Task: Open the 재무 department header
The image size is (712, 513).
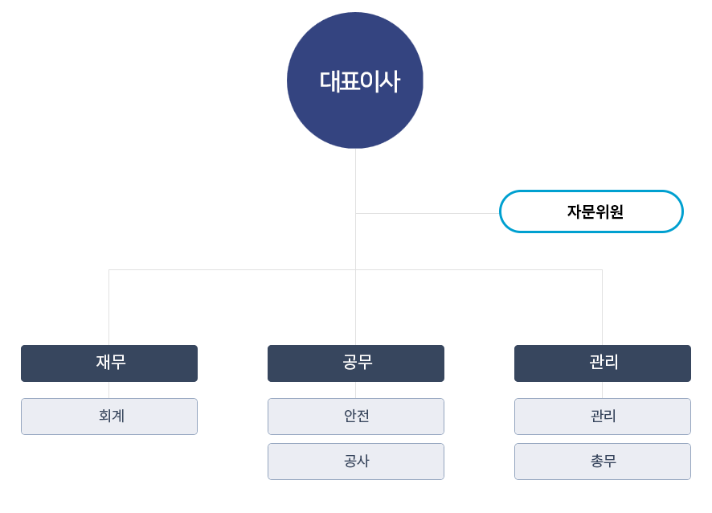Action: click(109, 363)
